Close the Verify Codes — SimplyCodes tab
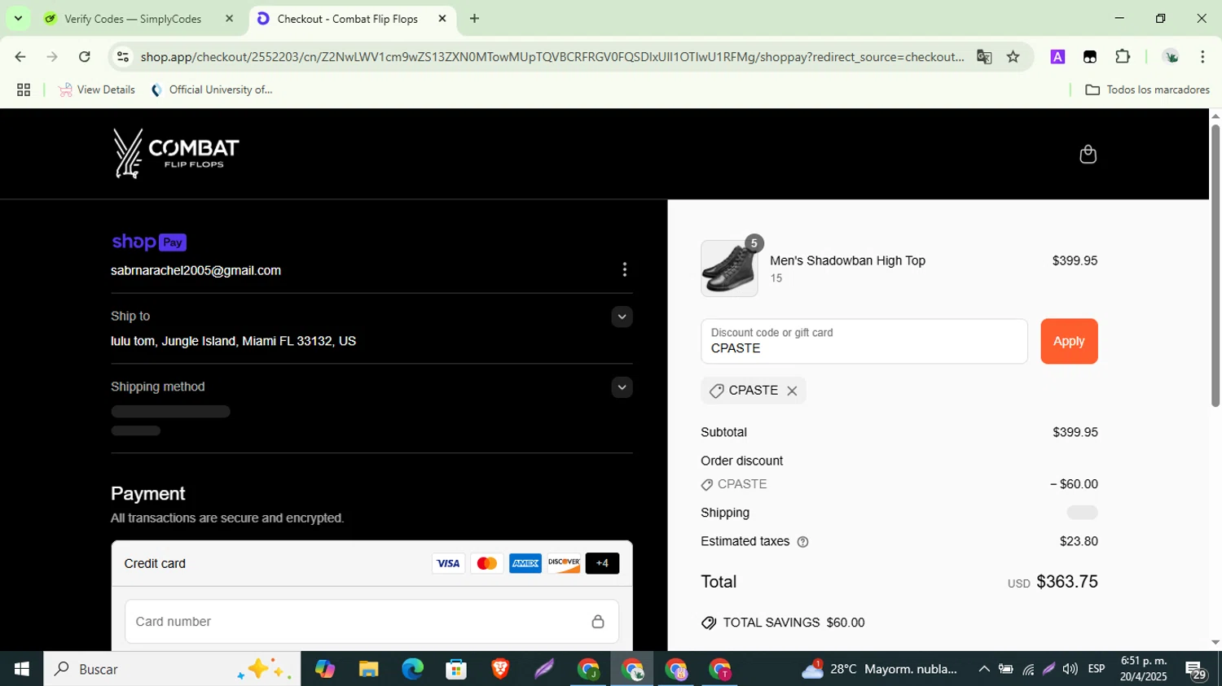Image resolution: width=1222 pixels, height=686 pixels. coord(229,19)
